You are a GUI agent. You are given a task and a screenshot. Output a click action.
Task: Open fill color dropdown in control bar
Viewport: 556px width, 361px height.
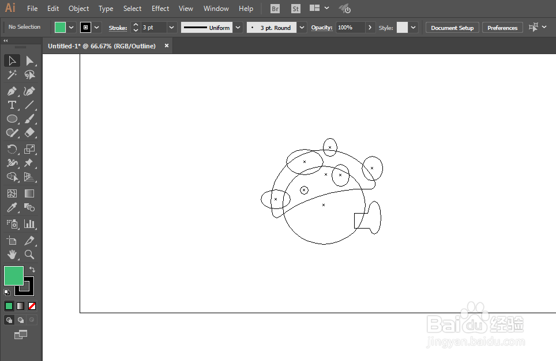[72, 28]
